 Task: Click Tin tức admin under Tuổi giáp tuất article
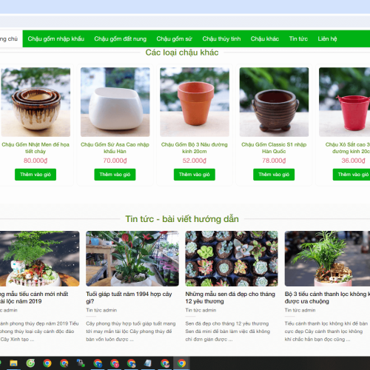point(101,310)
